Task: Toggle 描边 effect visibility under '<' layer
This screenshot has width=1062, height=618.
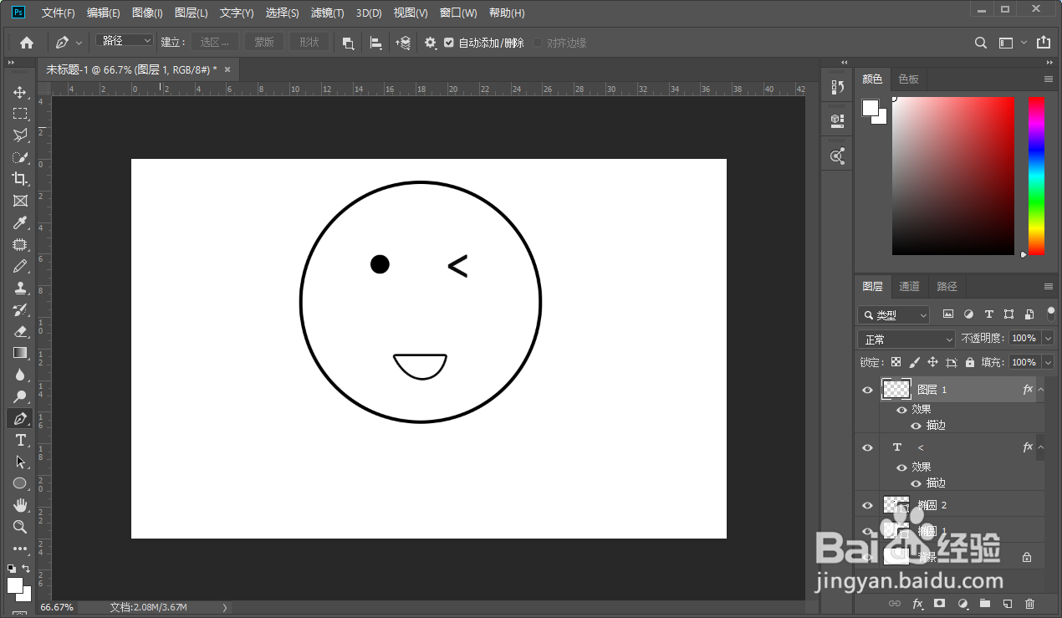Action: (916, 483)
